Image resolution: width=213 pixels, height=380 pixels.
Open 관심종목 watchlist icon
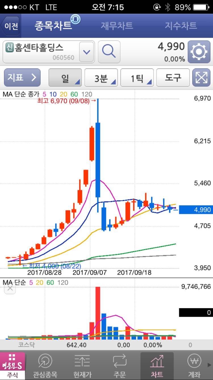45,366
